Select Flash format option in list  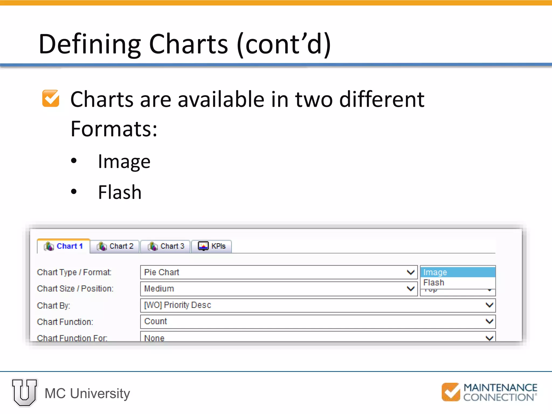(458, 282)
